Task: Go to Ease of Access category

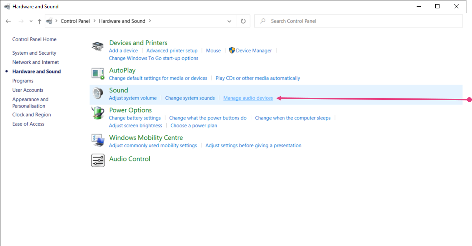Action: coord(28,124)
